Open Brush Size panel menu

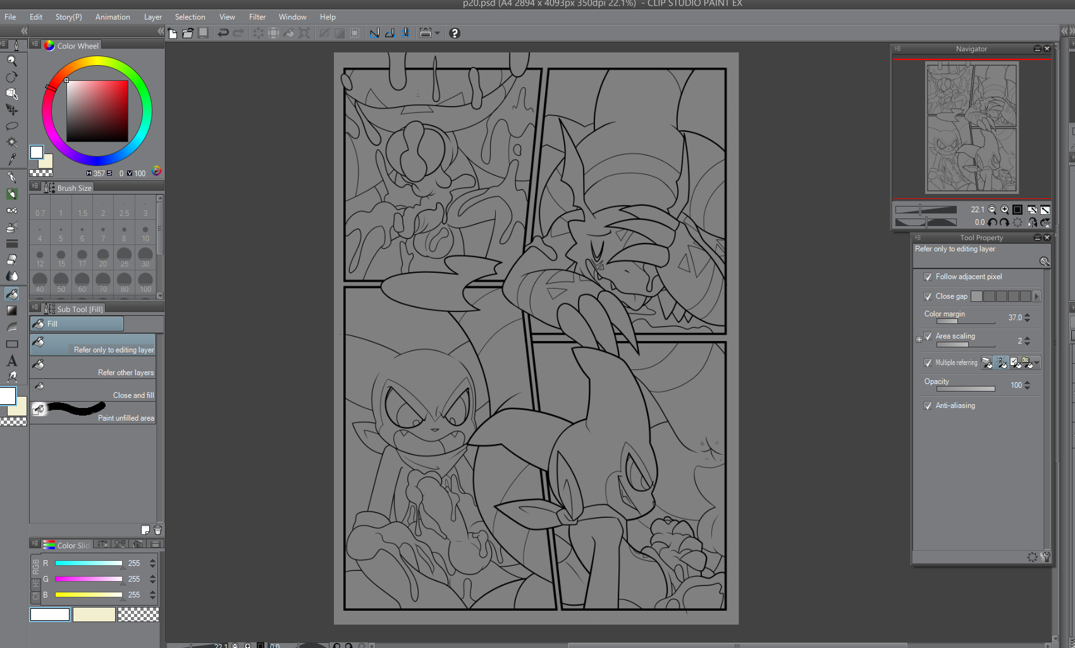(x=35, y=186)
